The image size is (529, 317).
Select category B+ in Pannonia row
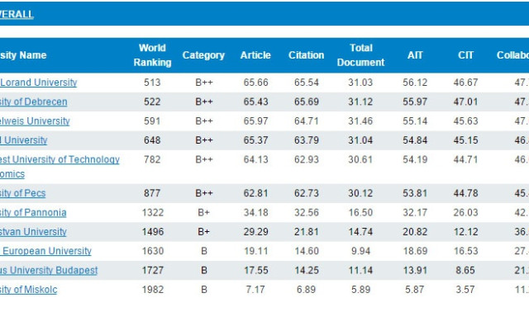pyautogui.click(x=204, y=212)
